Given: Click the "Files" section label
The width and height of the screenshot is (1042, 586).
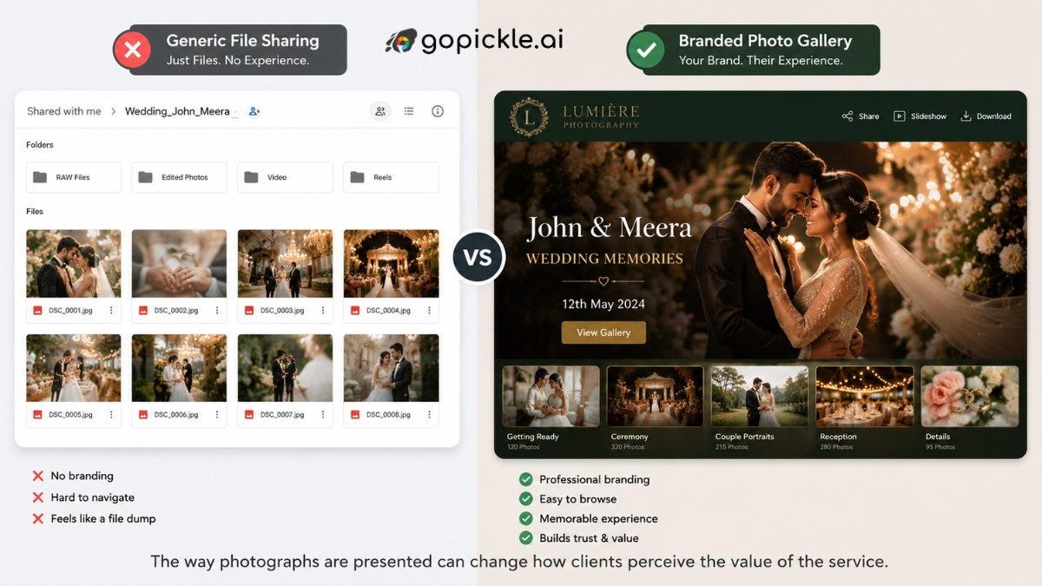Looking at the screenshot, I should [35, 211].
